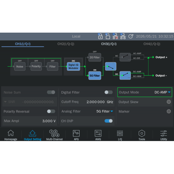Expand the Analog Filter 5G Filter dropdown

[x=105, y=111]
